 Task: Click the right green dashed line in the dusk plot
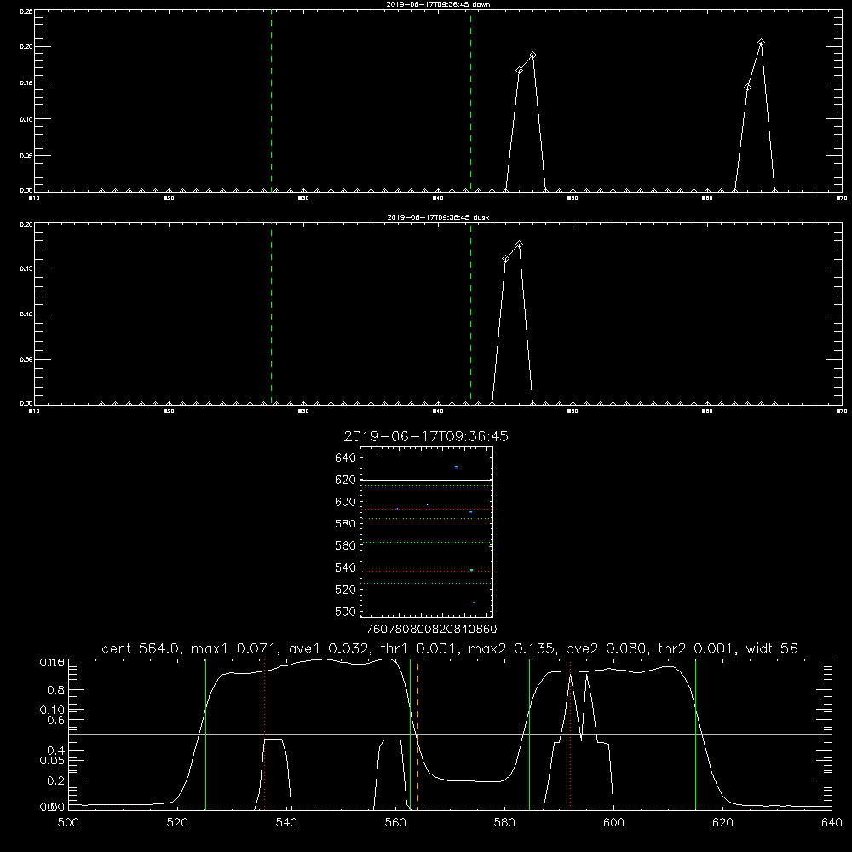click(470, 314)
